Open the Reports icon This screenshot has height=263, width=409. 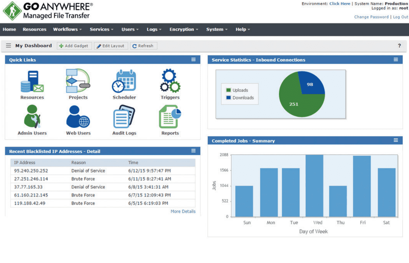coord(170,117)
